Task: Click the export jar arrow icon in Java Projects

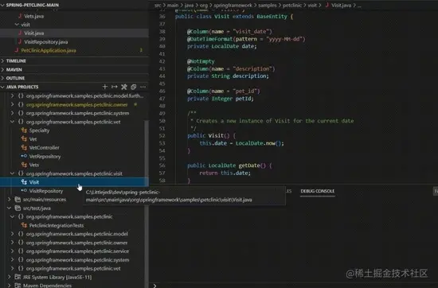Action: point(115,87)
